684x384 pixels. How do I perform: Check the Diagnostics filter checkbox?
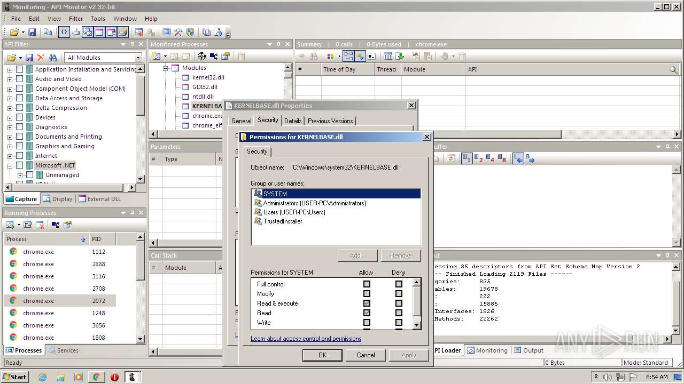coord(19,127)
